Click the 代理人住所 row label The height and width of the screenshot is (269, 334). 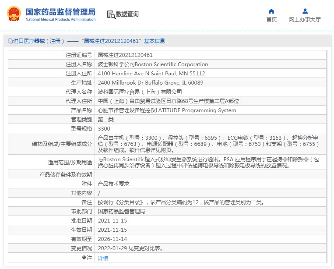point(79,101)
